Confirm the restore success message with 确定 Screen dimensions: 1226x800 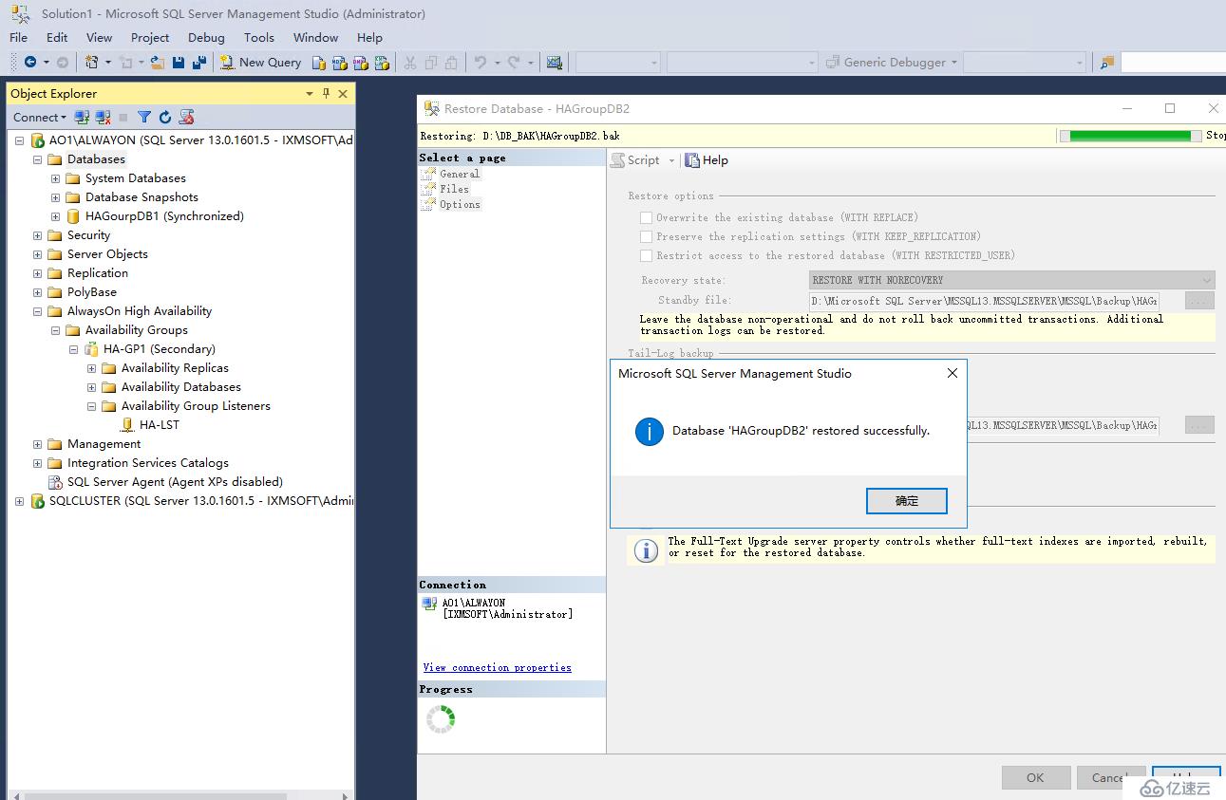coord(907,501)
